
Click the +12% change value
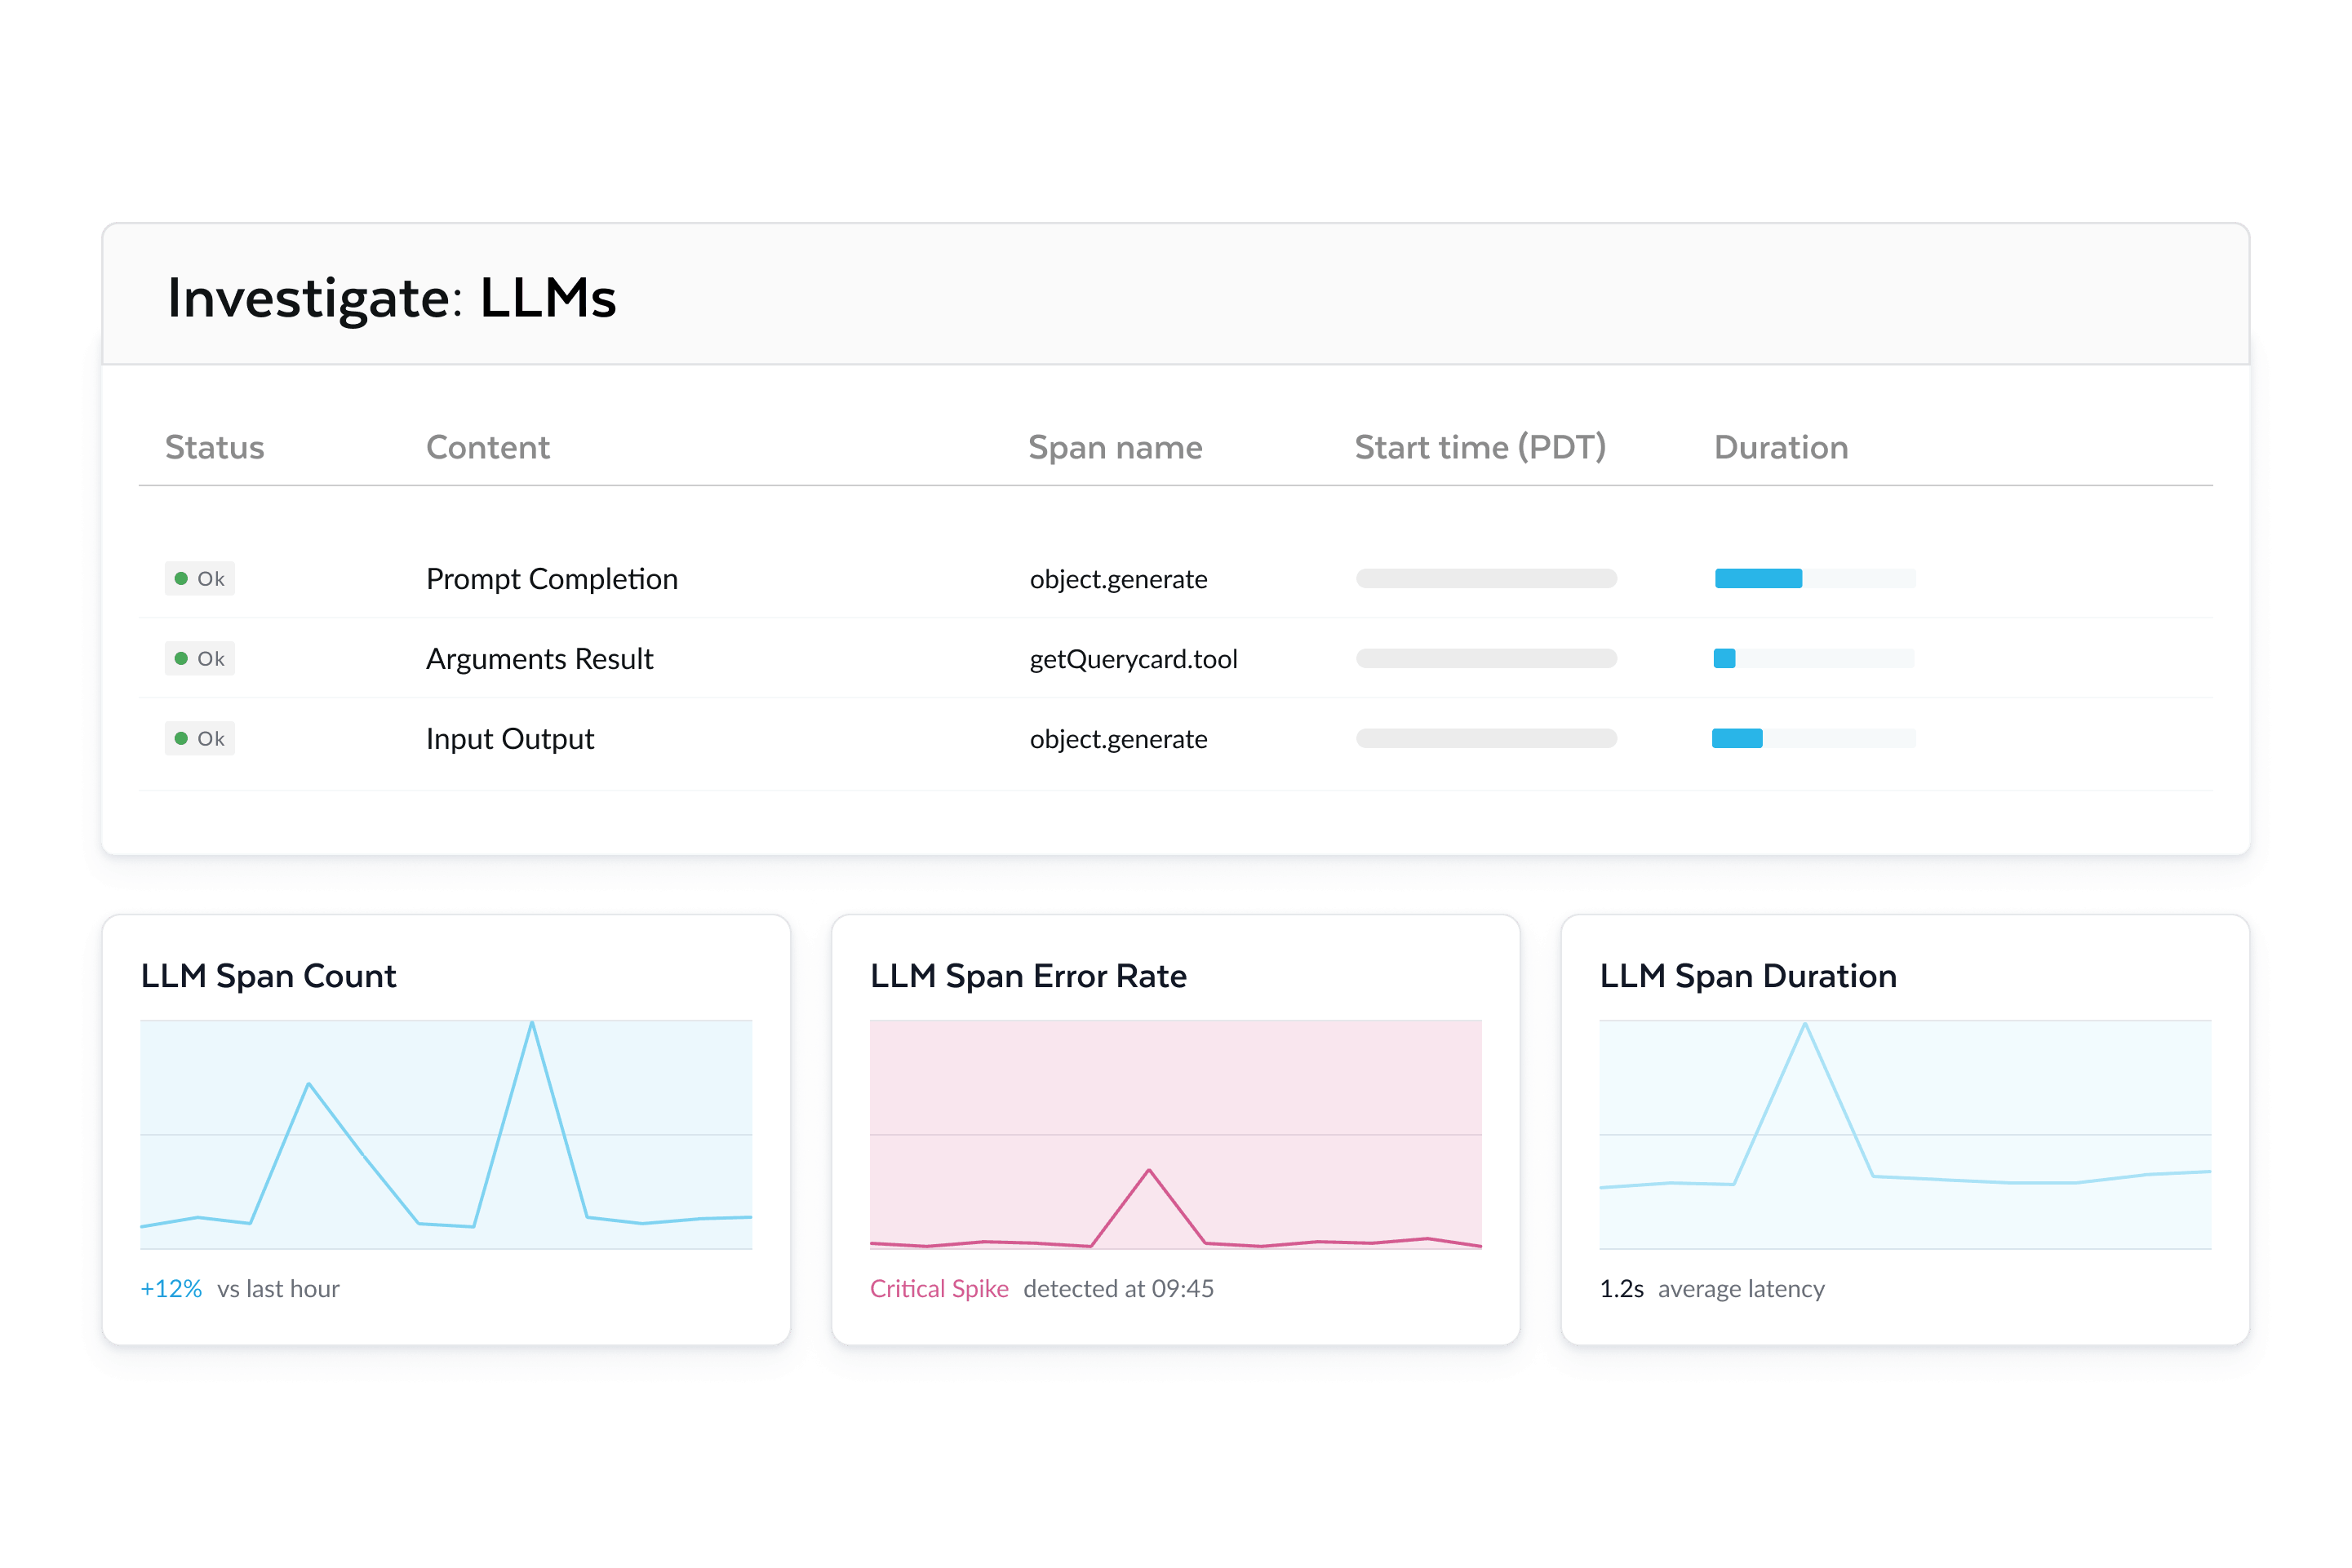point(171,1288)
